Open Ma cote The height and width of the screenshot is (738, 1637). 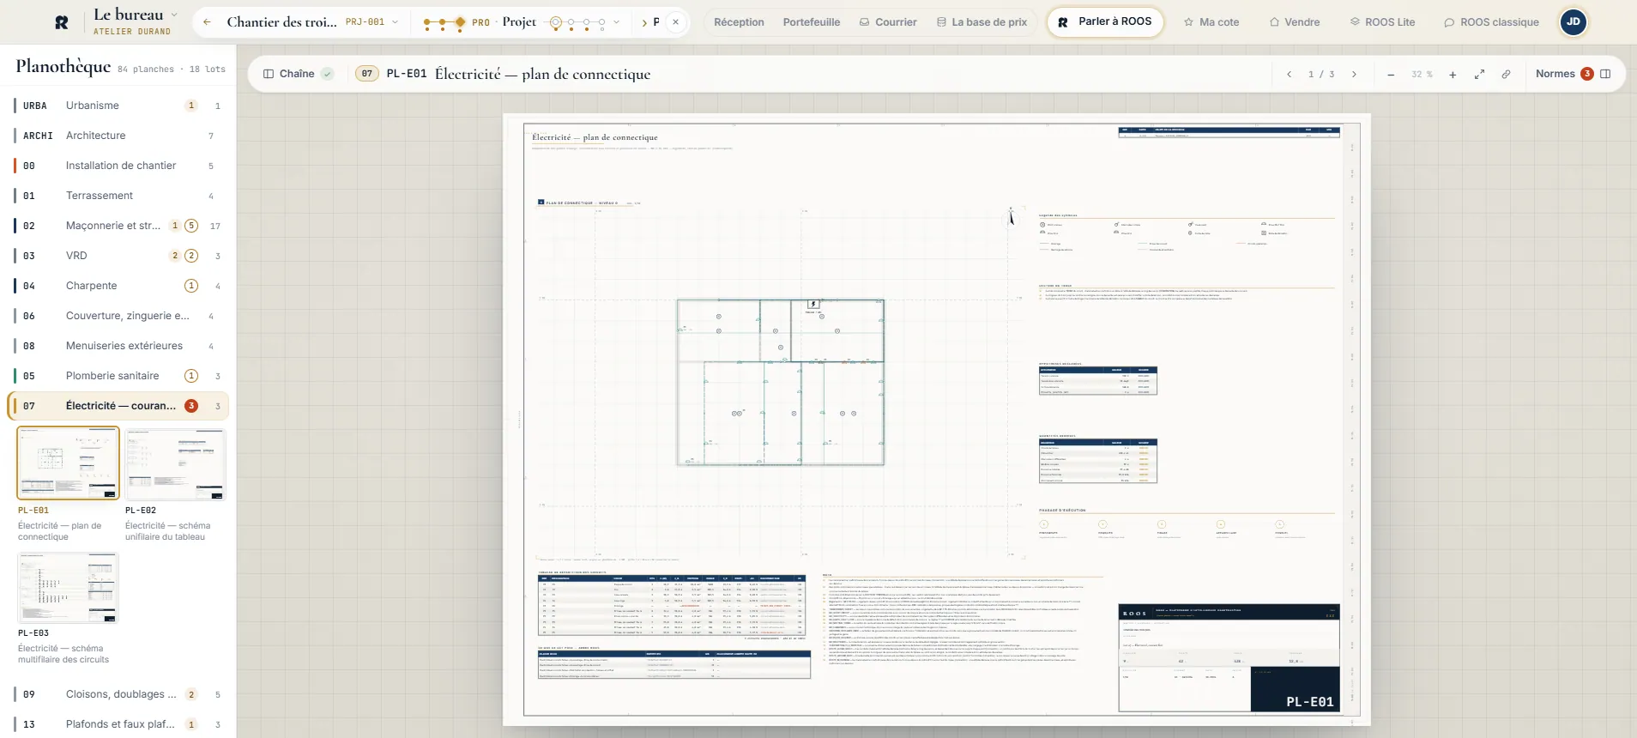click(x=1211, y=22)
